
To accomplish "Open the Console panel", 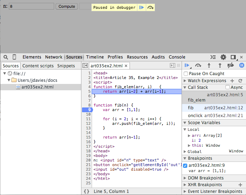I will point(177,57).
